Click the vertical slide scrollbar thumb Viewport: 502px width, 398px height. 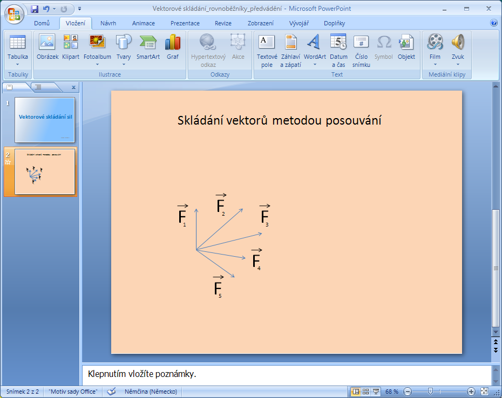496,268
